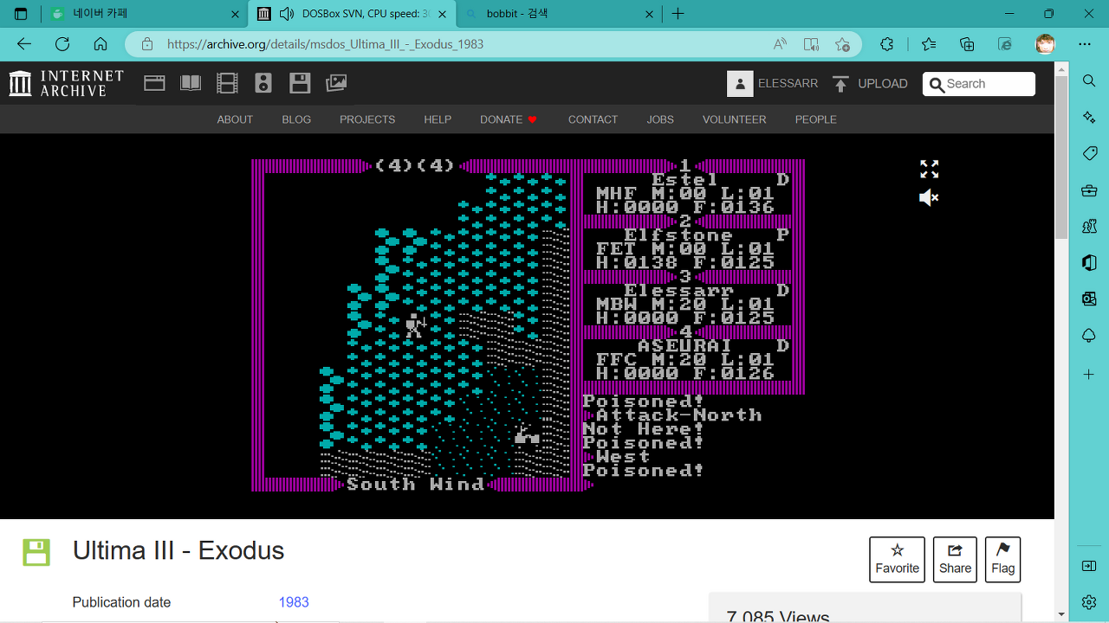Open the ABOUT navigation link
Image resolution: width=1109 pixels, height=623 pixels.
(x=235, y=119)
